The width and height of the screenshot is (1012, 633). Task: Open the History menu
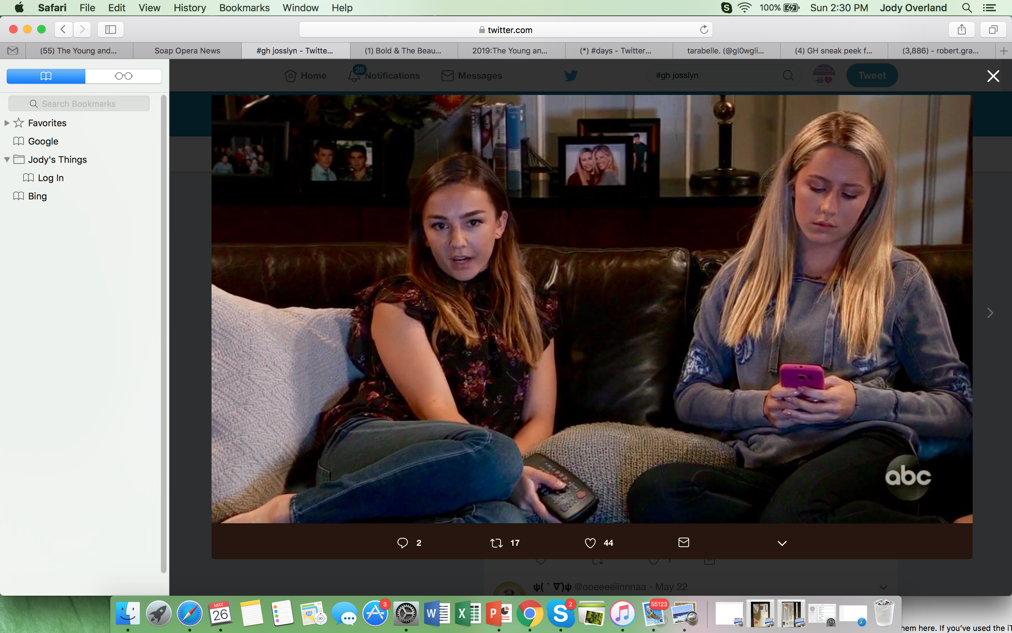(190, 7)
